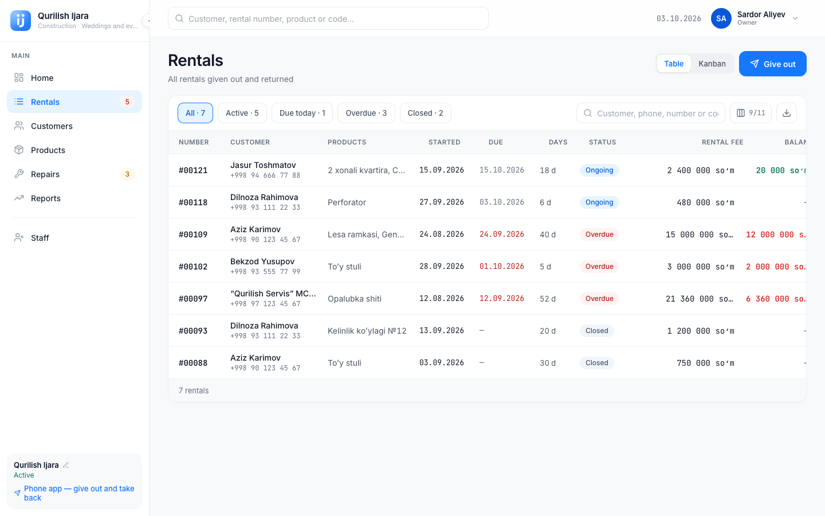Image resolution: width=825 pixels, height=516 pixels.
Task: Click the Overdue badge for Bekzod Yusupov
Action: pos(599,267)
